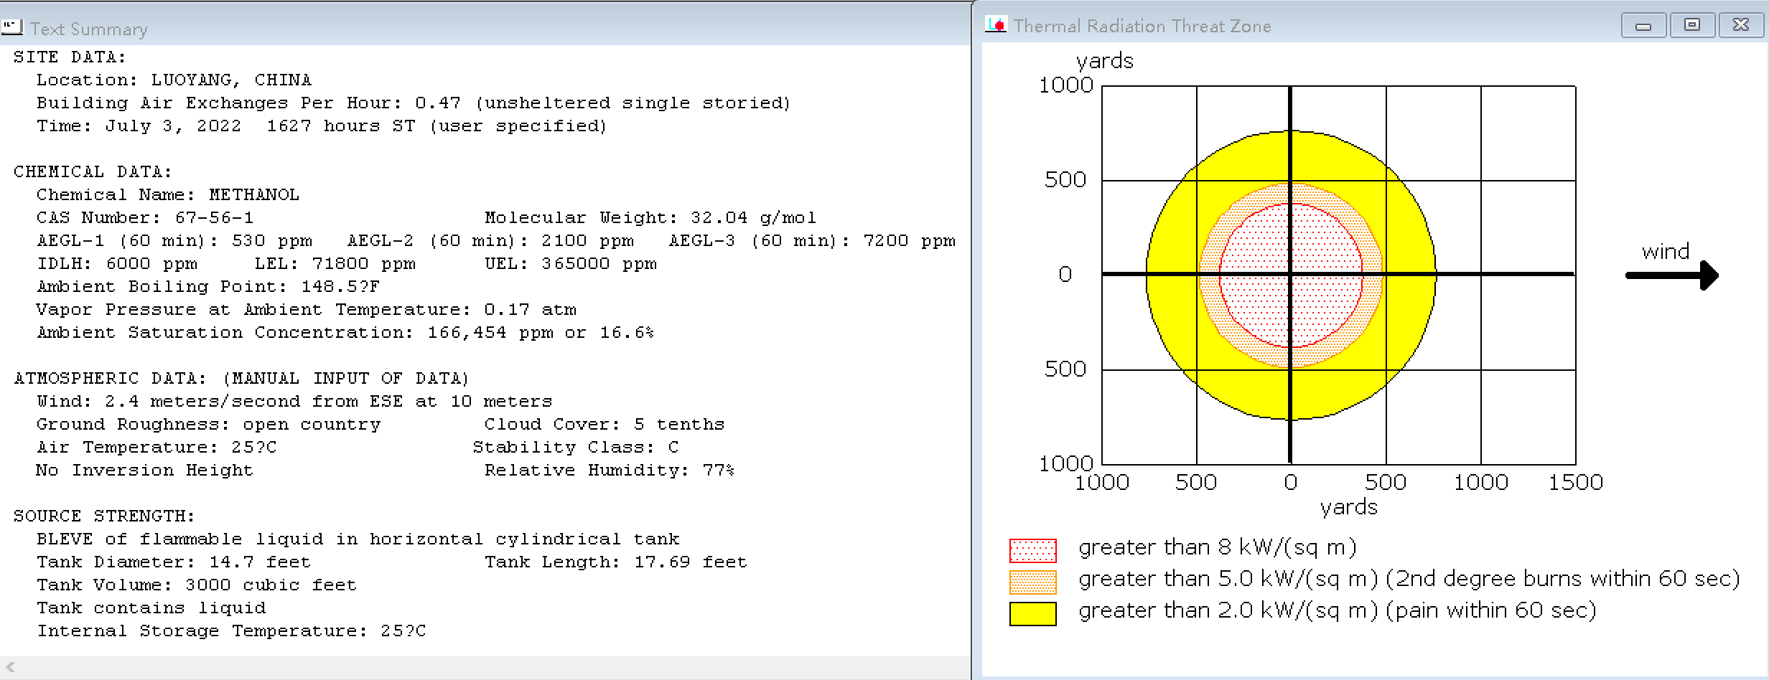Click the yellow 2.0 kW legend swatch
Screen dimensions: 1769x680
(x=1032, y=613)
